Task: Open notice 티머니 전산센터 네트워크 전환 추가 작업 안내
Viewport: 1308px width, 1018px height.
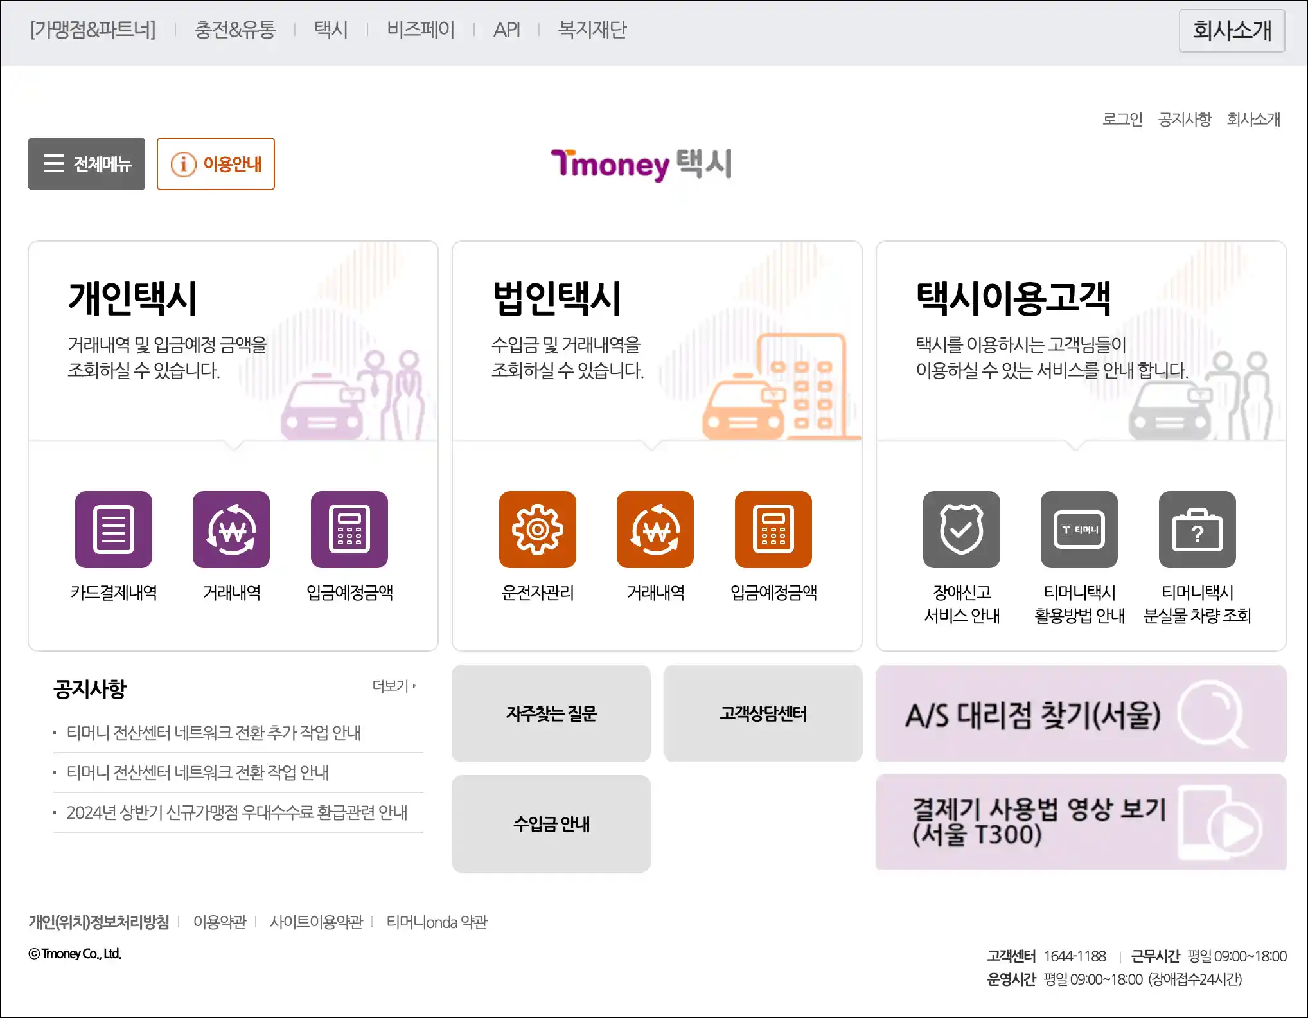Action: (214, 733)
